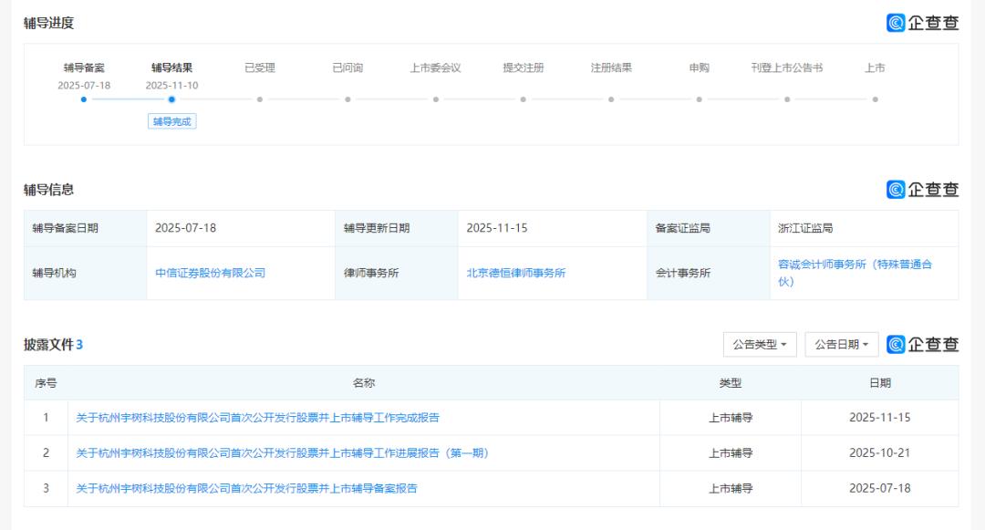Image resolution: width=985 pixels, height=530 pixels.
Task: Select the 上市 stage label
Action: (x=875, y=68)
